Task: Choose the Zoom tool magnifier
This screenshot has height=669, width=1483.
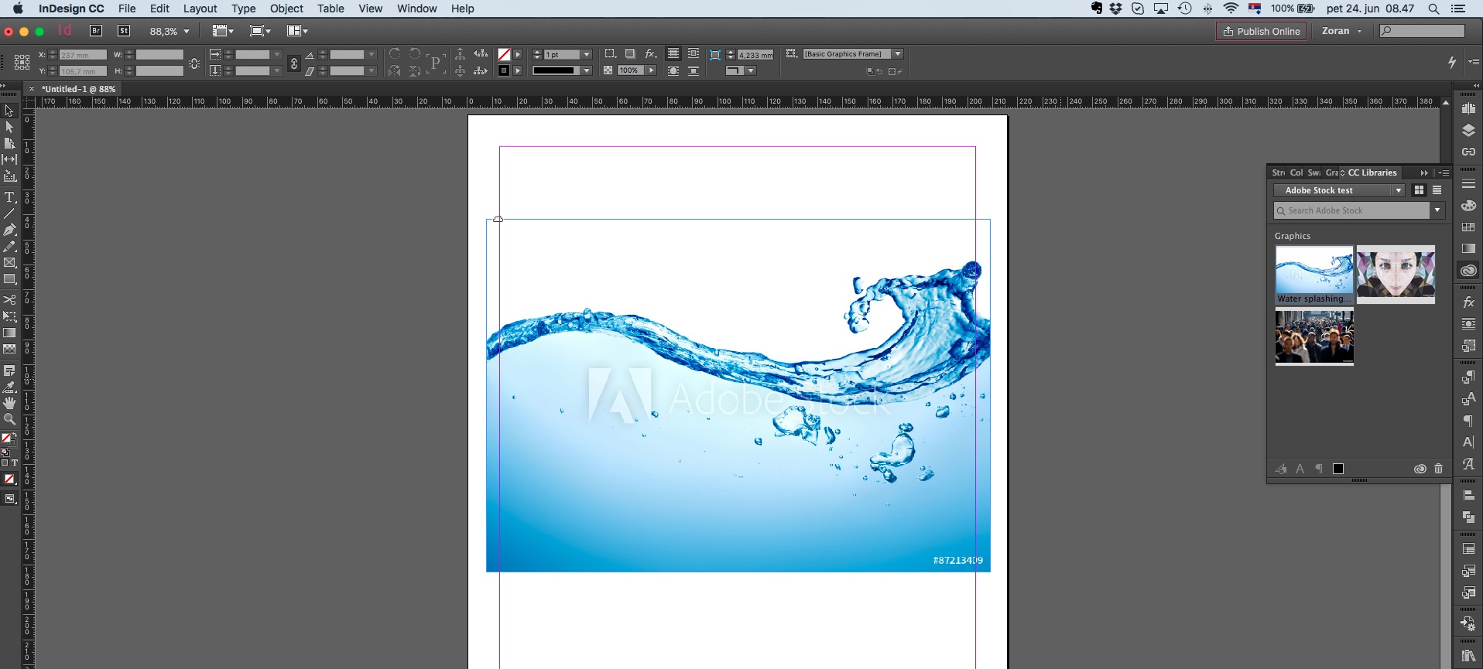Action: (x=9, y=419)
